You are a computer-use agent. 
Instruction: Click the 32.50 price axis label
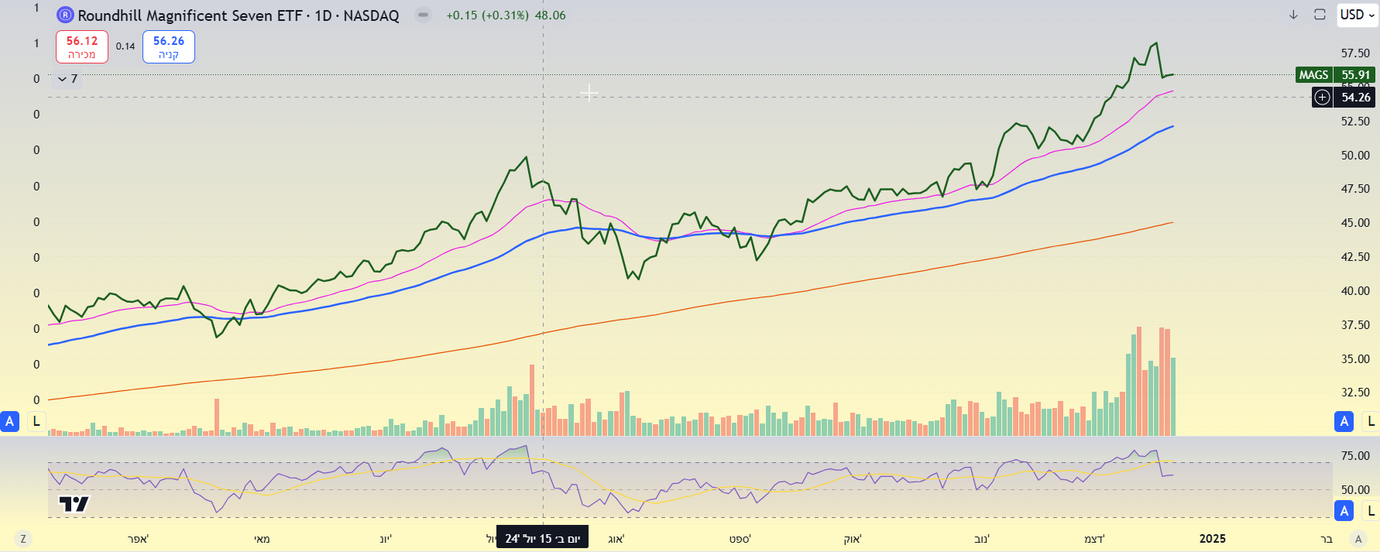(x=1355, y=393)
